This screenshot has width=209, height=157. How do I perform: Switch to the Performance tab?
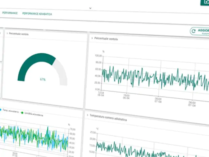10,13
